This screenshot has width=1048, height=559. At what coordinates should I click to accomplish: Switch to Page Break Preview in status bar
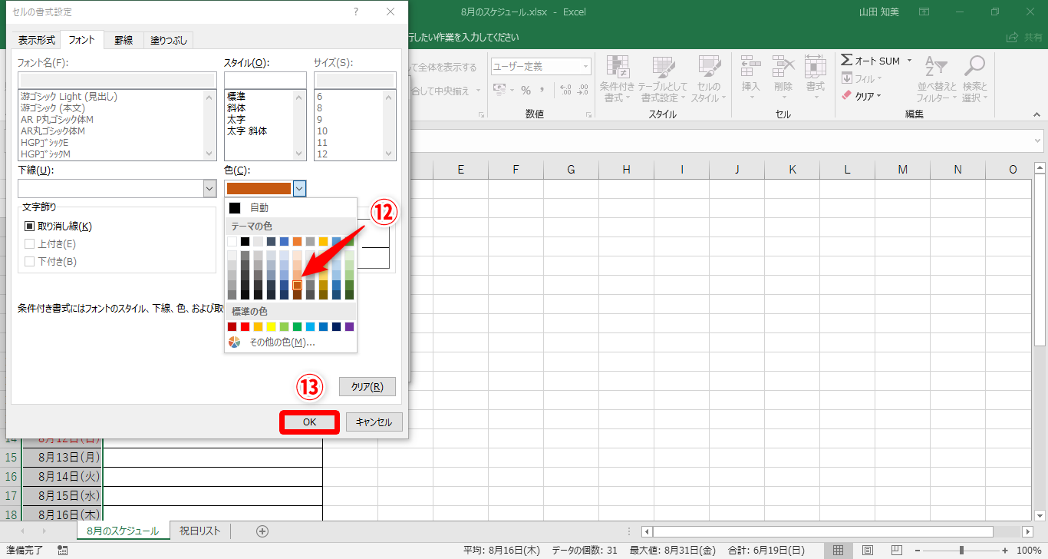tap(896, 551)
